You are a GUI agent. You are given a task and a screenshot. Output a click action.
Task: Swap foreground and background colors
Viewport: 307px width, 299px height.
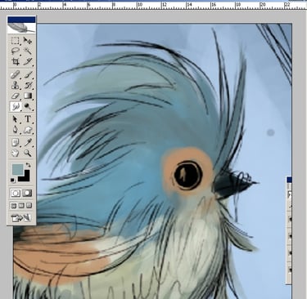tap(28, 165)
